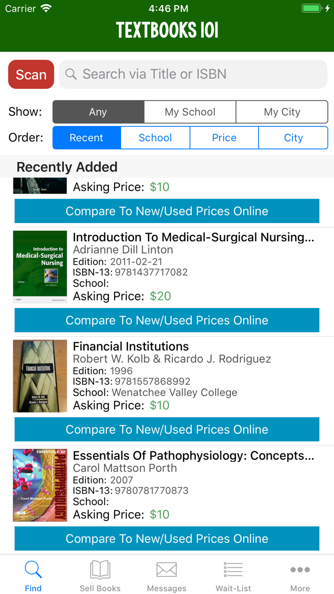
Task: Select the Any show filter
Action: point(98,112)
